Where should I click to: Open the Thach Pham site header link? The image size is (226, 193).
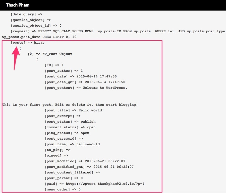(x=18, y=5)
